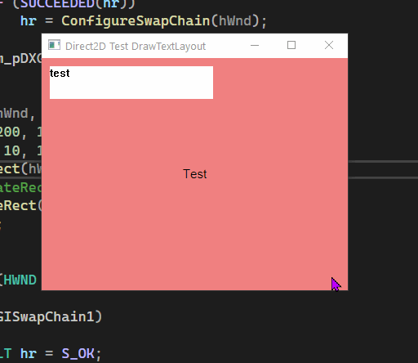The image size is (418, 363).
Task: Click the Direct2D Test DrawTextLayout title text
Action: (x=136, y=47)
